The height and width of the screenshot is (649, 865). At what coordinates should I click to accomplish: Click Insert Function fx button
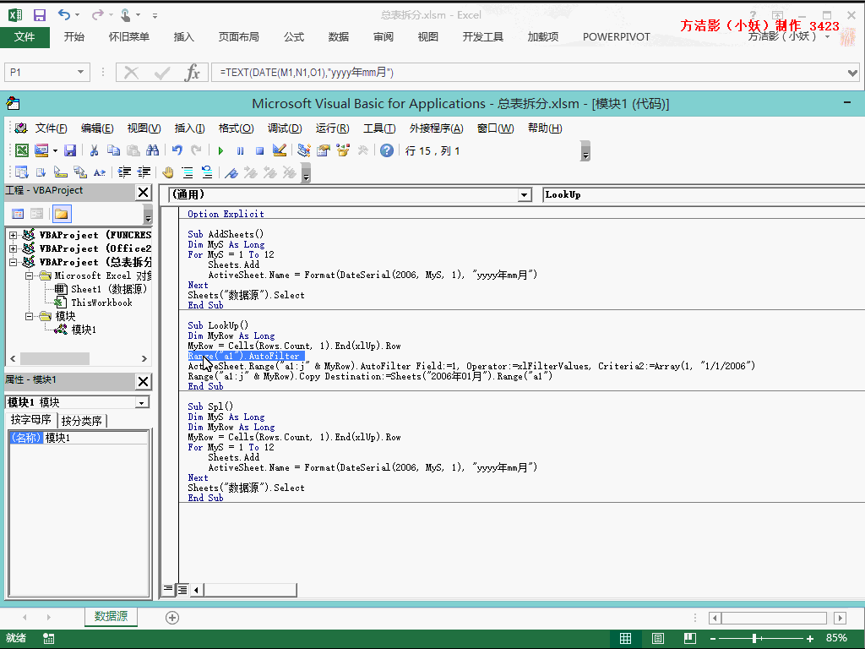coord(192,73)
